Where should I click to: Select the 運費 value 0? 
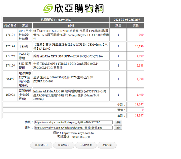tap(143, 110)
